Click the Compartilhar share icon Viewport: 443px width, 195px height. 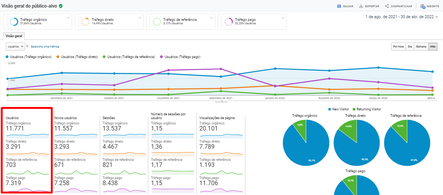(387, 6)
